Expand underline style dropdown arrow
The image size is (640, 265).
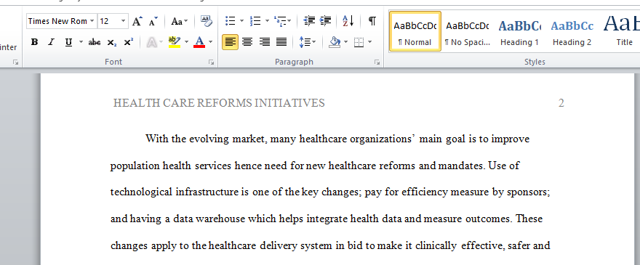[81, 42]
